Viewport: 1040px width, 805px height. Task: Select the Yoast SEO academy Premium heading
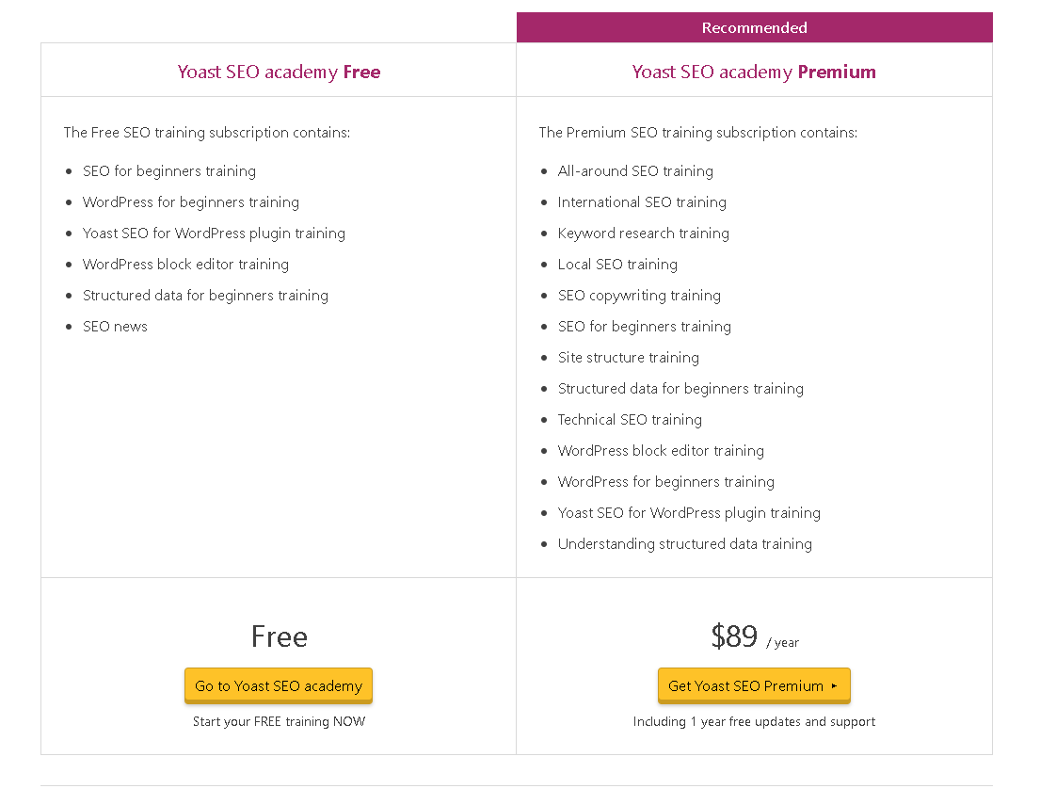pos(754,72)
